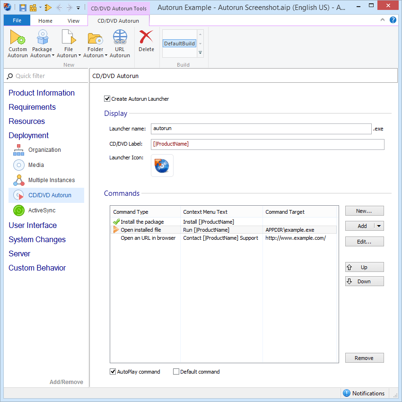This screenshot has width=402, height=402.
Task: Create a new Custom Autorun
Action: (x=17, y=43)
